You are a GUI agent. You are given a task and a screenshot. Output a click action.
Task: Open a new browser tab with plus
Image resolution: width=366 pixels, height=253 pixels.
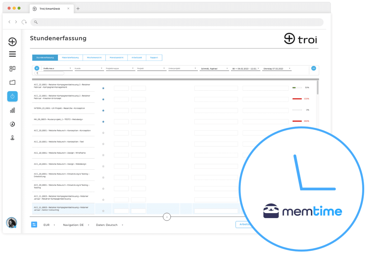coord(78,9)
